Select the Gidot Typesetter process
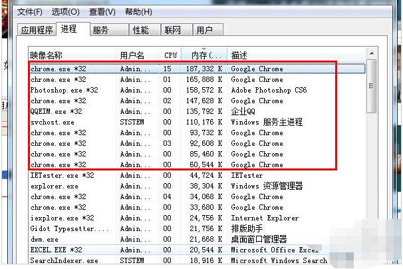The image size is (403, 269). 197,228
